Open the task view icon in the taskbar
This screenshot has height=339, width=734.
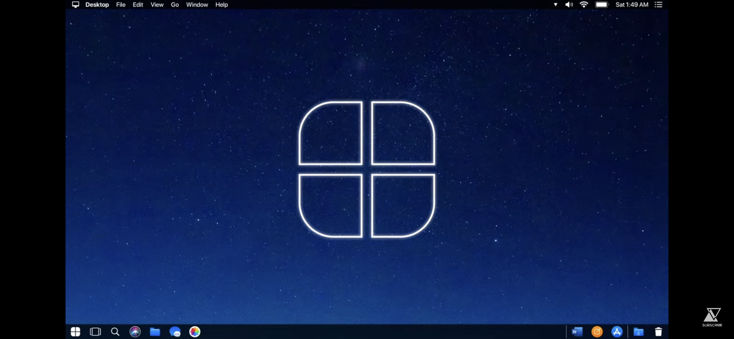coord(95,332)
